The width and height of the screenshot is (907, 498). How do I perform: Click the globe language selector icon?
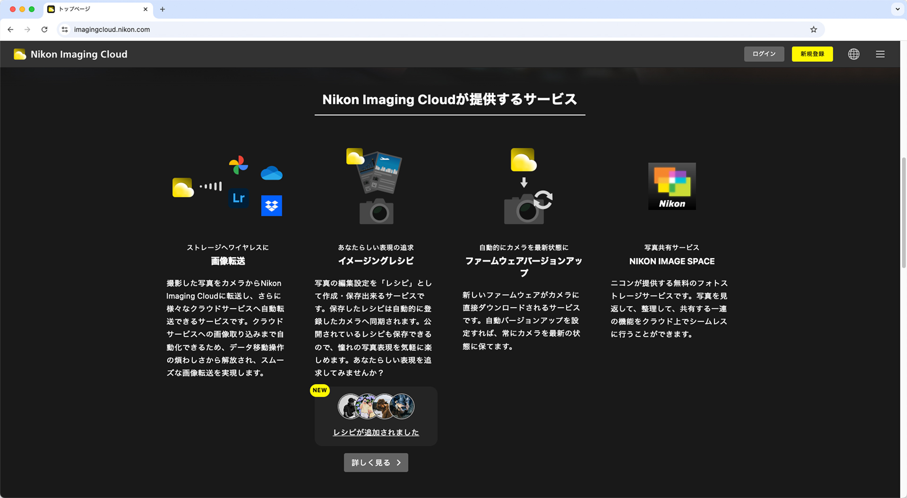click(854, 54)
